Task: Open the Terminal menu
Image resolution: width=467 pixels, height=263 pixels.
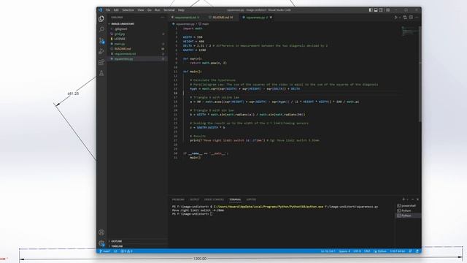Action: (169, 10)
